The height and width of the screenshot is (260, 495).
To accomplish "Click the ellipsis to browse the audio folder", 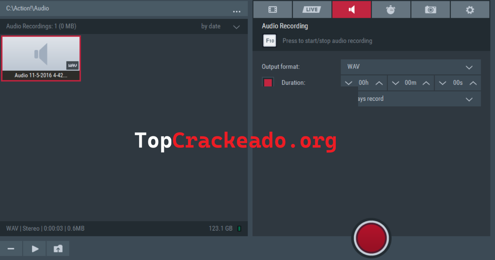I will [x=236, y=11].
